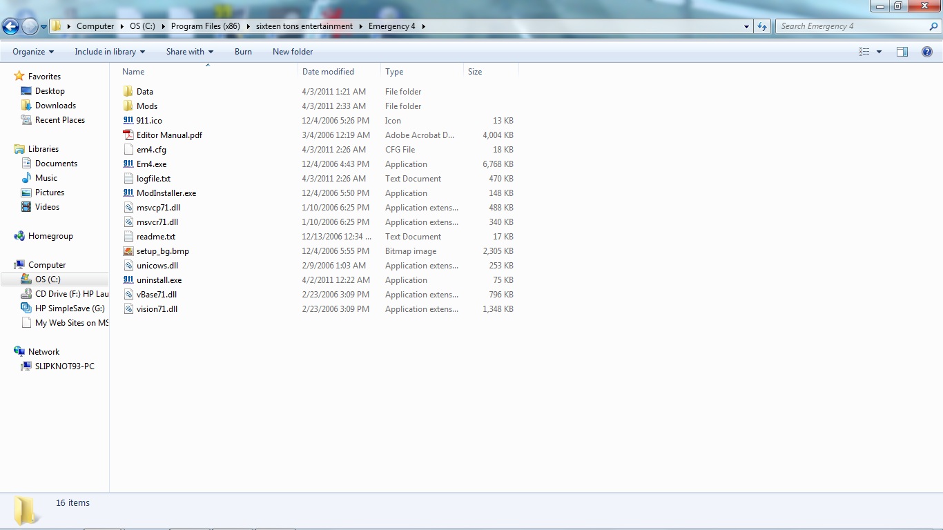The width and height of the screenshot is (943, 530).
Task: Open the Organize menu
Action: coord(33,52)
